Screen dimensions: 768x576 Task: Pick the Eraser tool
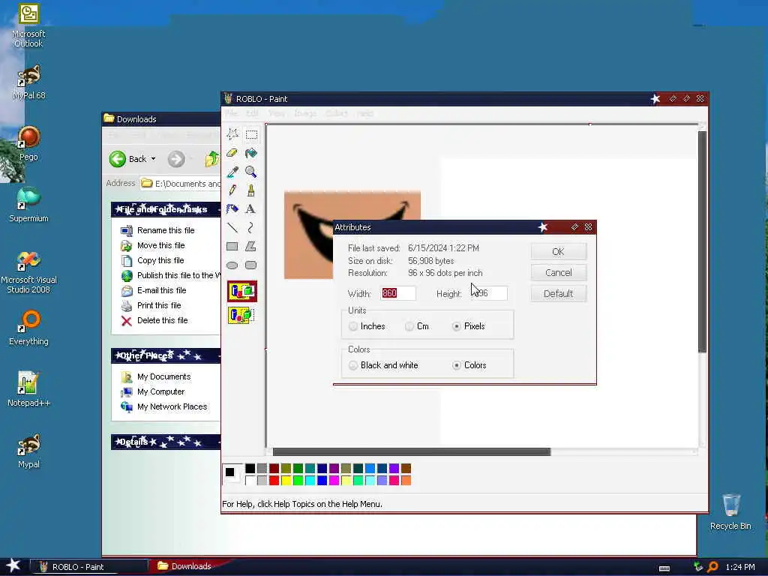point(232,153)
